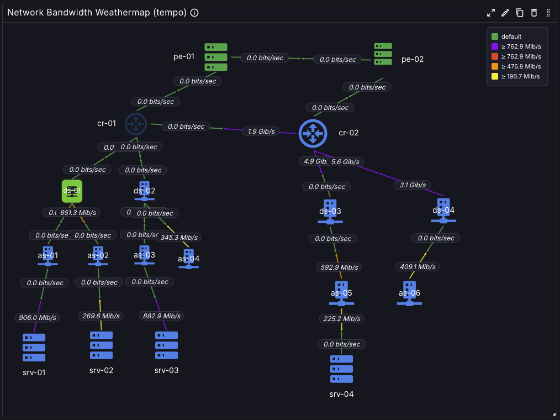Click the green ds-01 switch node
Screen dimensions: 560x420
[72, 191]
